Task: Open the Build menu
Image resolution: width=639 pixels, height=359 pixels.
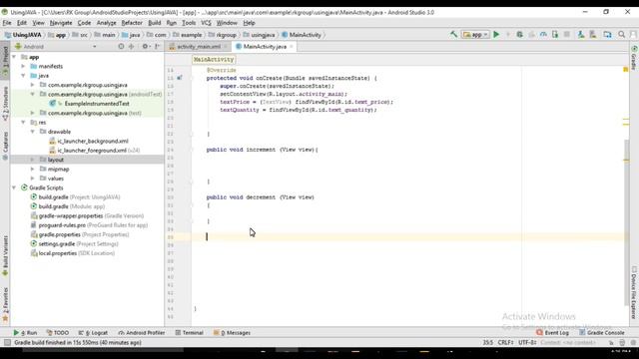Action: (x=155, y=23)
